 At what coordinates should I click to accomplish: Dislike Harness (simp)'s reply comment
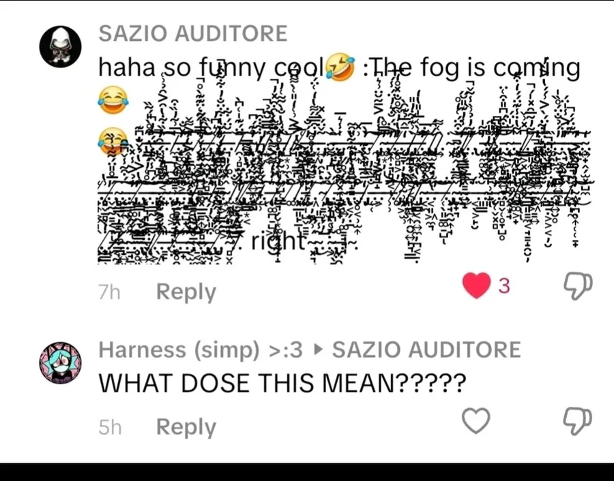pos(578,421)
